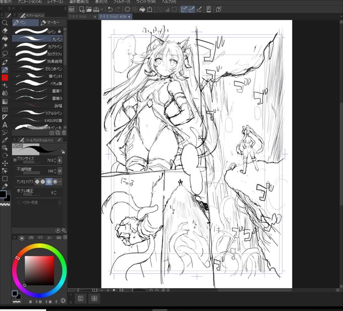Expand the ブラシサイズ plus expander
The image size is (343, 311).
[x=15, y=160]
